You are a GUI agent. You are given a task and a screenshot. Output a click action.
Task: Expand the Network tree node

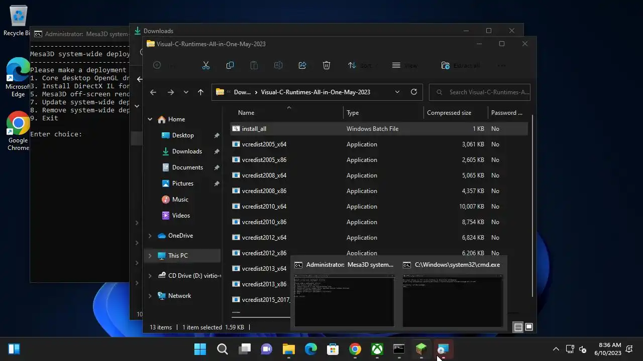(150, 296)
